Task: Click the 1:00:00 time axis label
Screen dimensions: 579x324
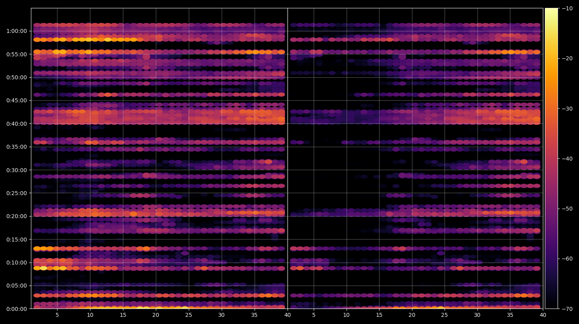Action: [17, 31]
